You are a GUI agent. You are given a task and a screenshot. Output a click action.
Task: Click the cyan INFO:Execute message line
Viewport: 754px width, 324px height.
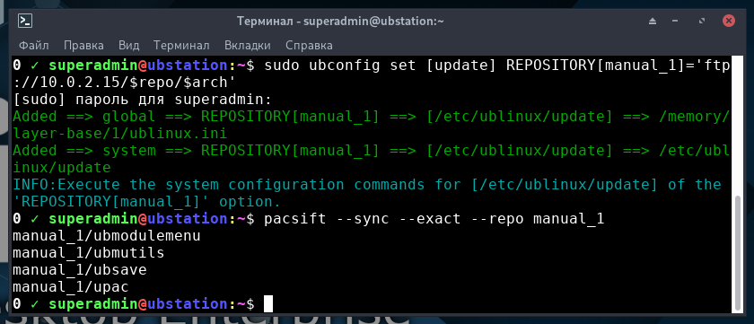[x=367, y=193]
